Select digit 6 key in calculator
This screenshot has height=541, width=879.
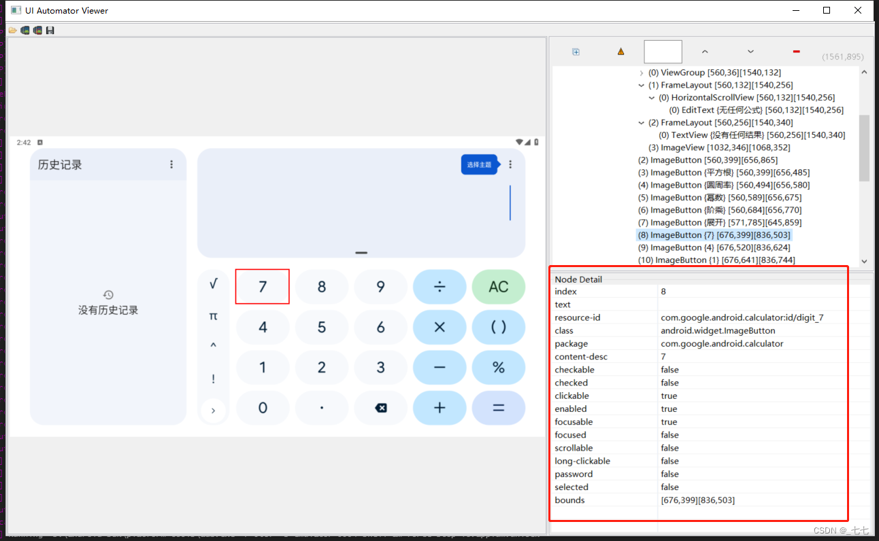tap(381, 327)
